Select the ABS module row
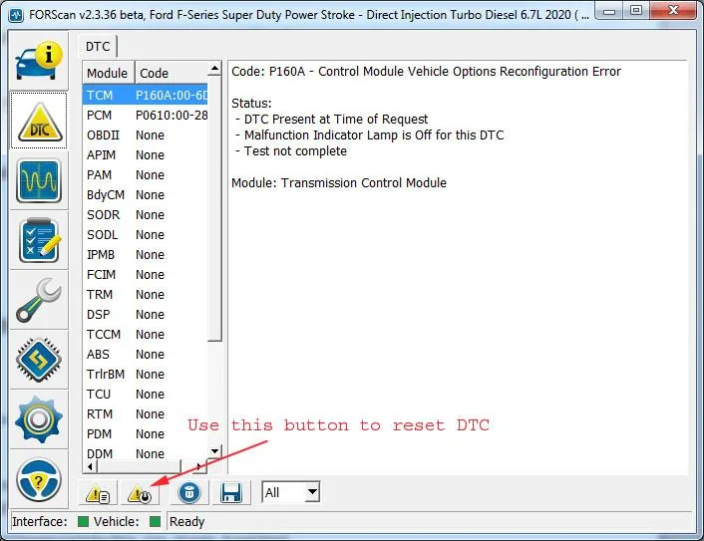The image size is (704, 541). (x=145, y=355)
